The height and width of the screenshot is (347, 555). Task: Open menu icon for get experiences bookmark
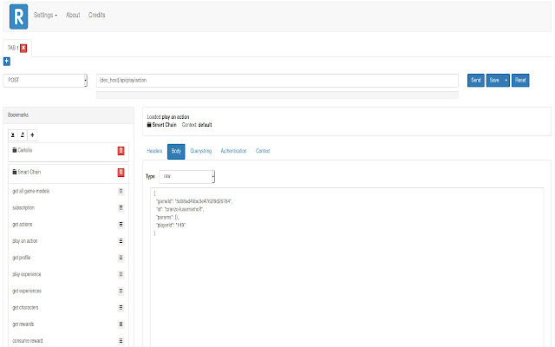point(121,291)
